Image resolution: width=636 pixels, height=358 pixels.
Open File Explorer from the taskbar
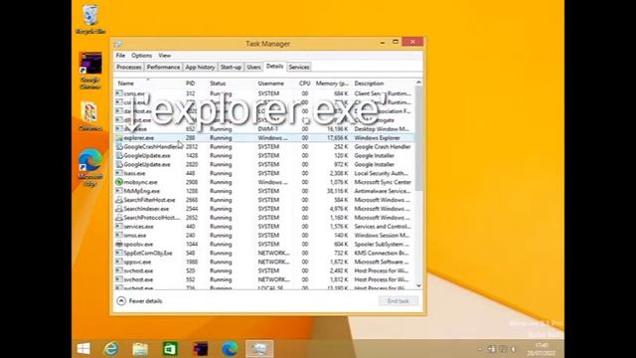point(140,349)
